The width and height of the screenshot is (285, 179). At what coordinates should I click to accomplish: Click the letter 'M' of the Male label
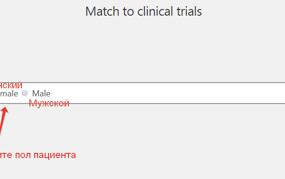36,94
